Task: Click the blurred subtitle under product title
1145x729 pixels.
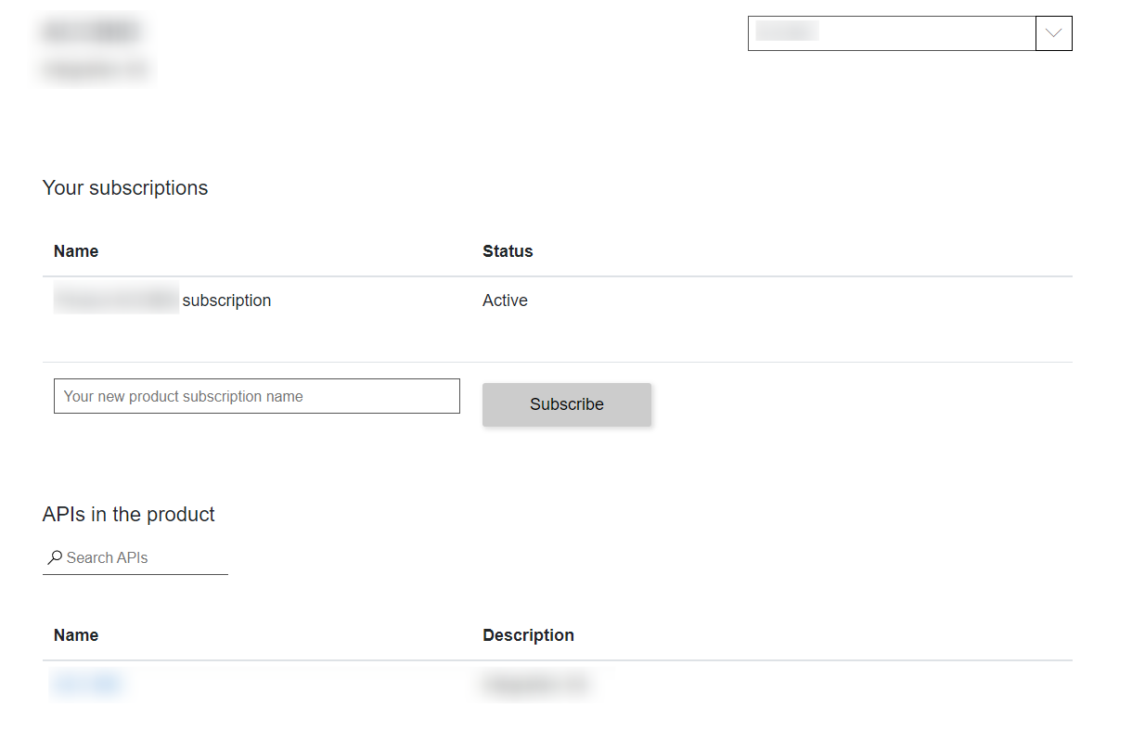Action: [96, 70]
